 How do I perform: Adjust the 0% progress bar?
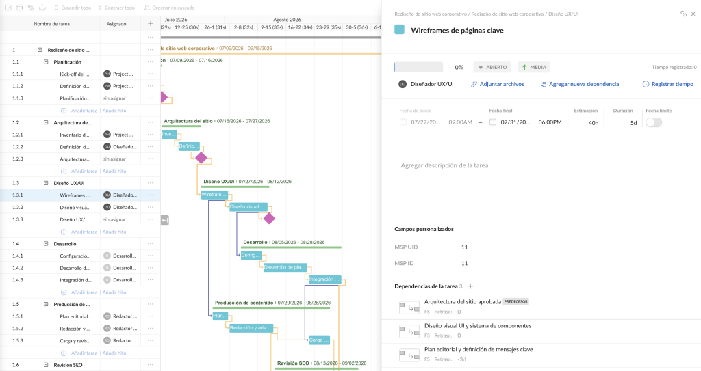(x=418, y=67)
